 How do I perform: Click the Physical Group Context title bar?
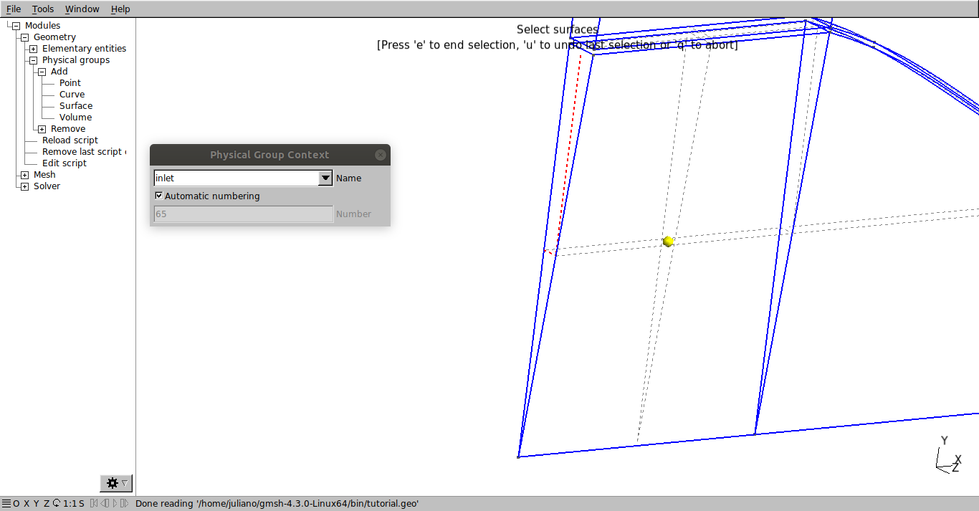pos(269,155)
